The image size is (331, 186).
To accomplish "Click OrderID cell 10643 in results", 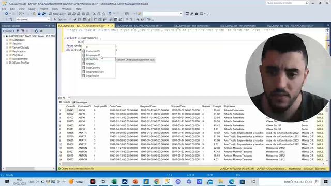I will [x=70, y=110].
